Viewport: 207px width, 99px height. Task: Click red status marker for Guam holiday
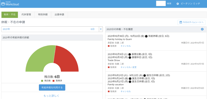pyautogui.click(x=109, y=46)
